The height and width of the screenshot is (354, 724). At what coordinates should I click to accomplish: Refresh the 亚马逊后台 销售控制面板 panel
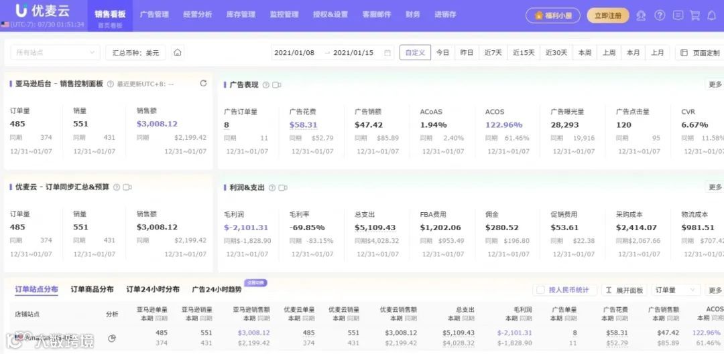[203, 84]
